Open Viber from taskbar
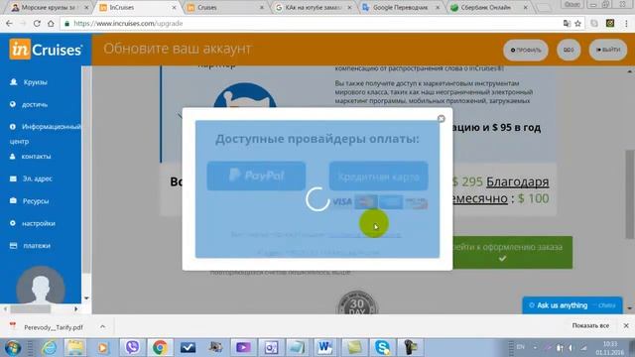635x357 pixels. [x=132, y=348]
